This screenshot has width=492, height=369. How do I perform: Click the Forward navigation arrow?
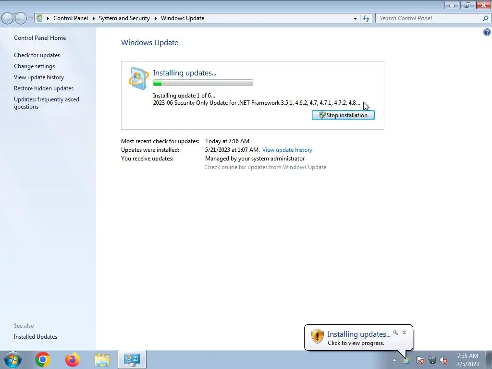pos(21,19)
